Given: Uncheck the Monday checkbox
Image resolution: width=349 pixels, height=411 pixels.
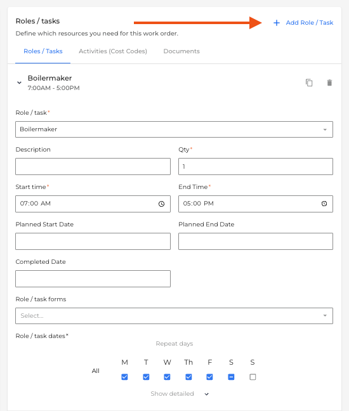Looking at the screenshot, I should (124, 377).
